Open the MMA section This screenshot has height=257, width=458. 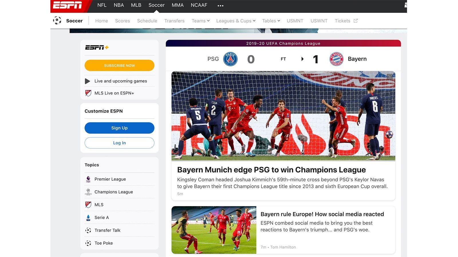(x=178, y=5)
